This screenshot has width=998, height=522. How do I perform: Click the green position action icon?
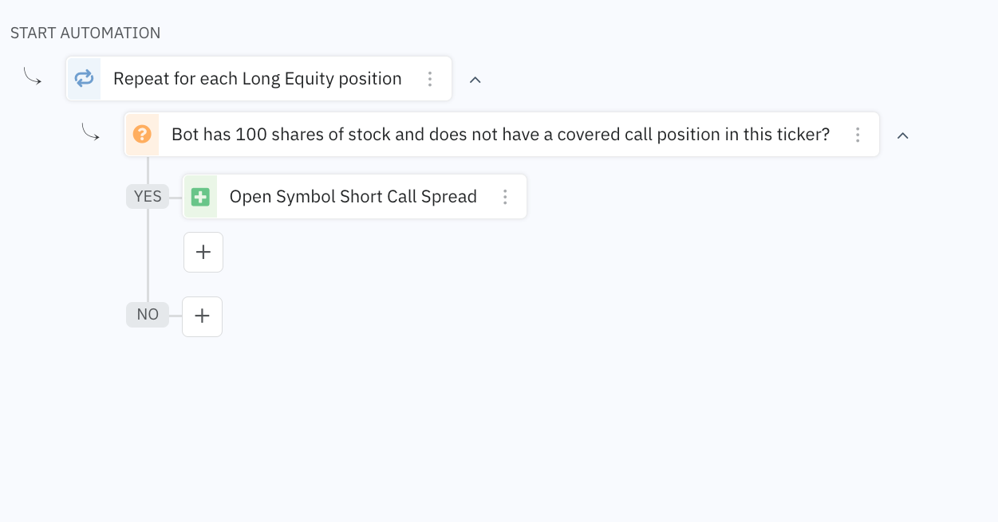click(x=200, y=196)
